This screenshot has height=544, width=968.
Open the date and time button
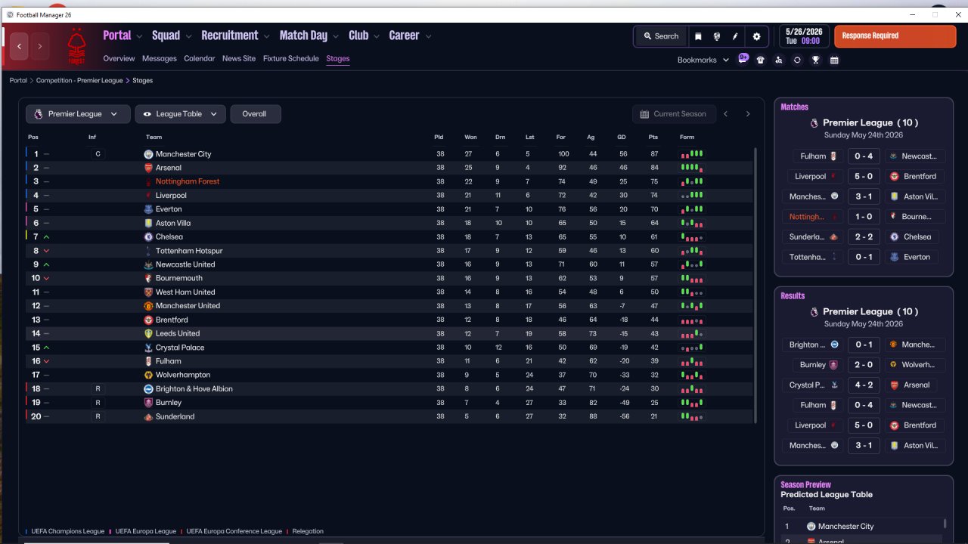click(x=803, y=36)
